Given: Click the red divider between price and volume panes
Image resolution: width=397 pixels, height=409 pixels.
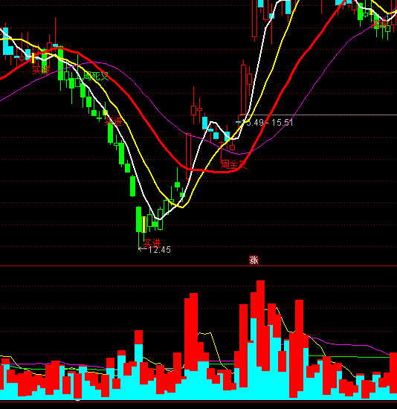Looking at the screenshot, I should tap(198, 265).
